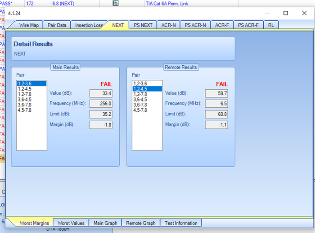Viewport: 315px width, 233px height.
Task: Select the Insertion Loss tab
Action: tap(89, 25)
